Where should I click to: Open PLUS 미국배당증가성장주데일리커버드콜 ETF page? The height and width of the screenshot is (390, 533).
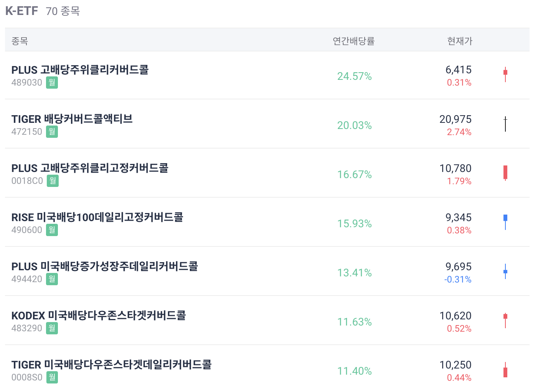(105, 266)
